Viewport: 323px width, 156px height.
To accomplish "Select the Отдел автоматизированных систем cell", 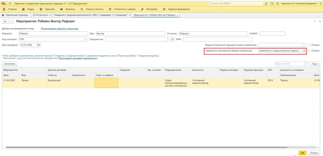I will click(177, 83).
